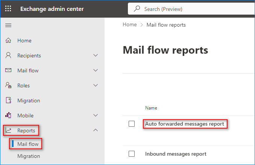The image size is (255, 165).
Task: Click the Roles person-badge icon
Action: [x=8, y=85]
